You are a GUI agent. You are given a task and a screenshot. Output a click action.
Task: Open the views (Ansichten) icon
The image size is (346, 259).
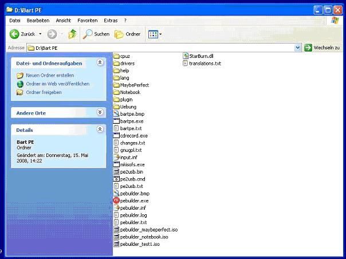point(153,34)
